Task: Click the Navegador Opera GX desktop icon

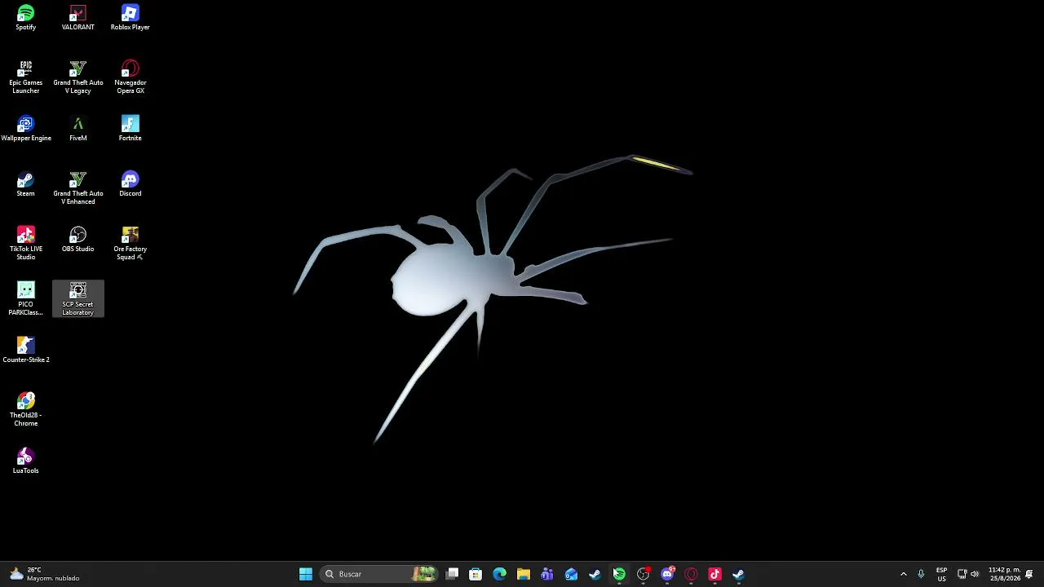Action: [x=130, y=77]
